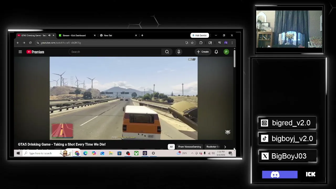This screenshot has height=189, width=336.
Task: Click the YouTube Create button
Action: tap(203, 52)
